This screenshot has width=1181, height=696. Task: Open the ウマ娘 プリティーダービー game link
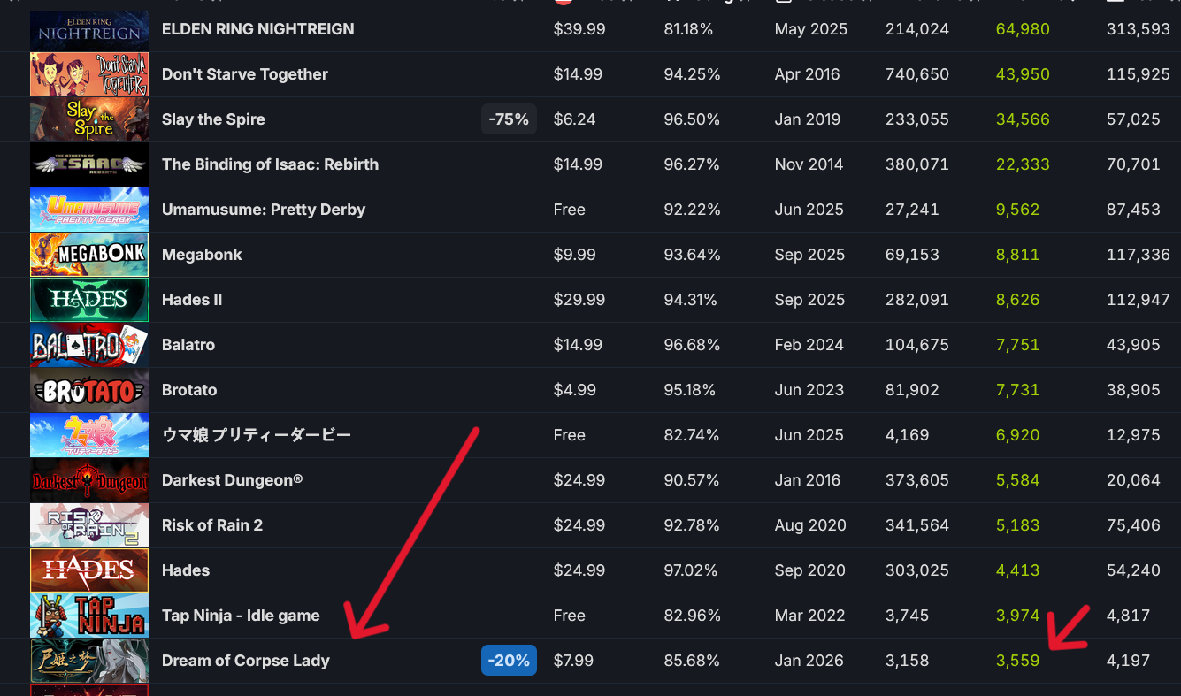point(256,435)
